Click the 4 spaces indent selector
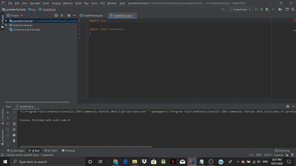This screenshot has width=296, height=166. click(278, 155)
